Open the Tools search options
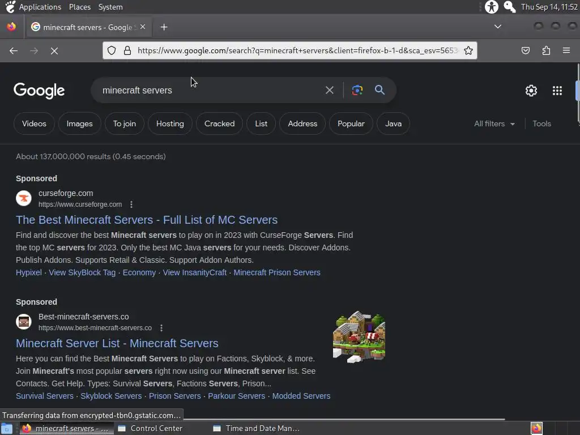The image size is (580, 435). (x=541, y=123)
